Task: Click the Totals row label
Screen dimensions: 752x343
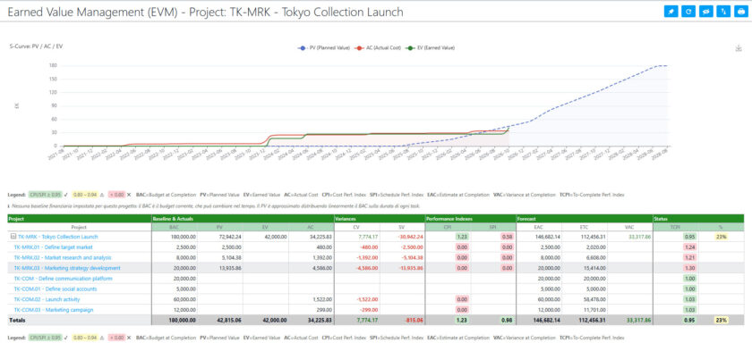Action: point(17,320)
